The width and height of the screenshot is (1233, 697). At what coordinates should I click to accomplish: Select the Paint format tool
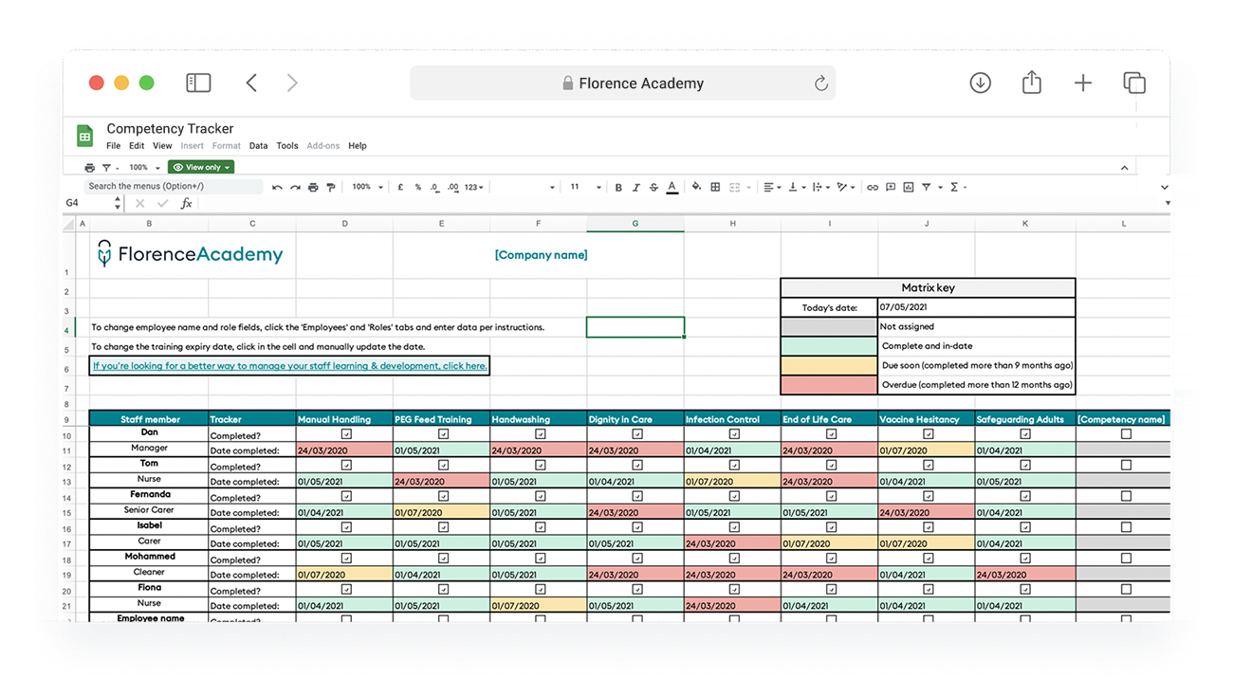(x=330, y=187)
